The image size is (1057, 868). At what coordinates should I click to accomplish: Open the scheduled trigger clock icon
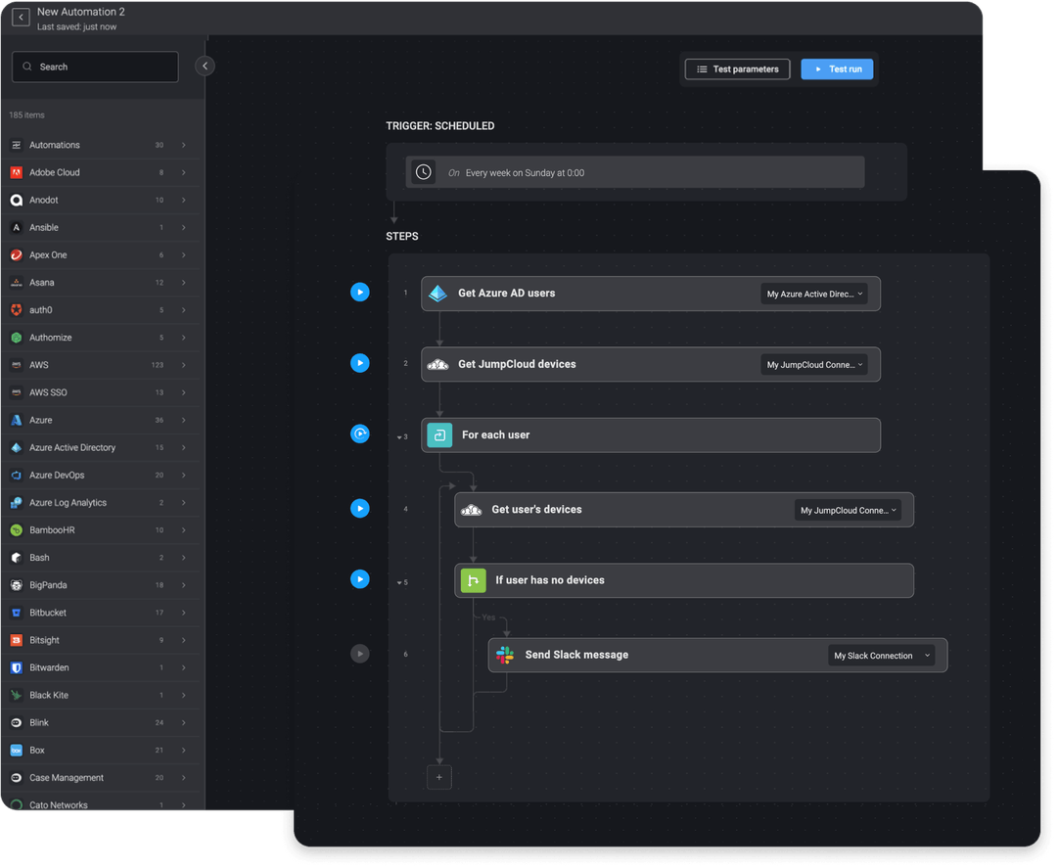[x=424, y=172]
